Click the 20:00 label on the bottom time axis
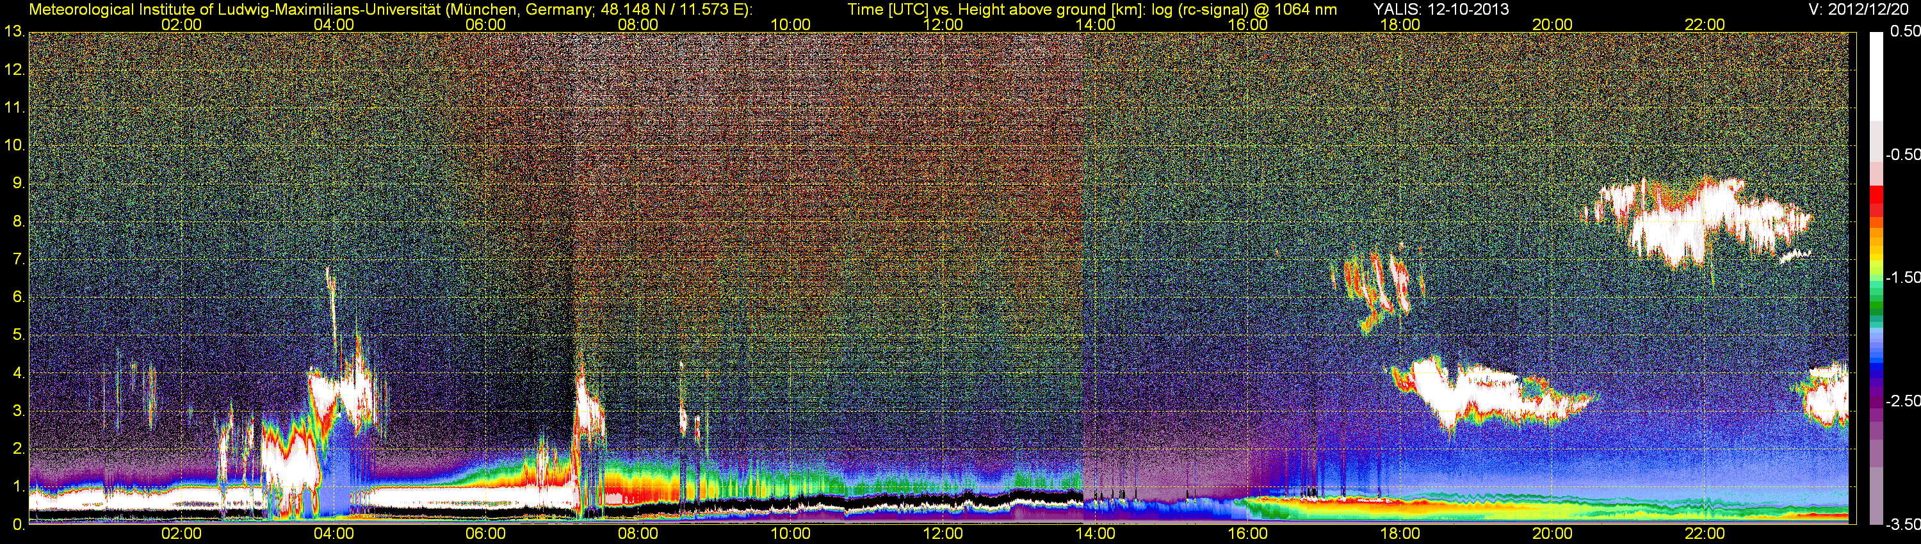The width and height of the screenshot is (1921, 544). tap(1553, 534)
